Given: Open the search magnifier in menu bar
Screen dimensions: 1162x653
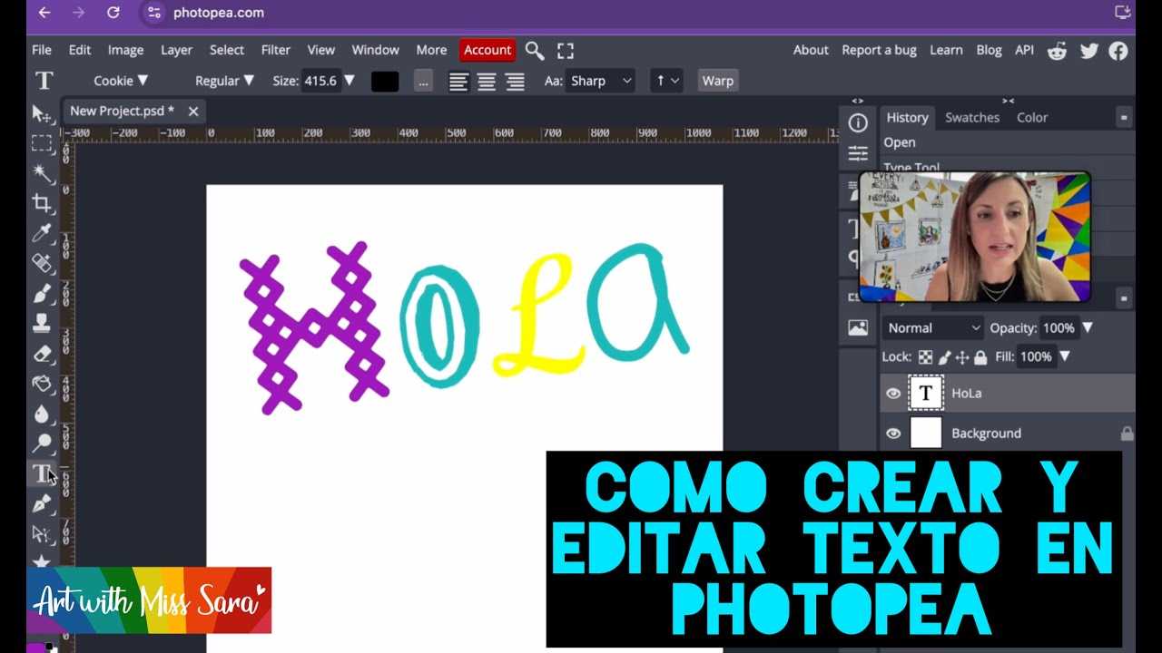Looking at the screenshot, I should pos(535,51).
